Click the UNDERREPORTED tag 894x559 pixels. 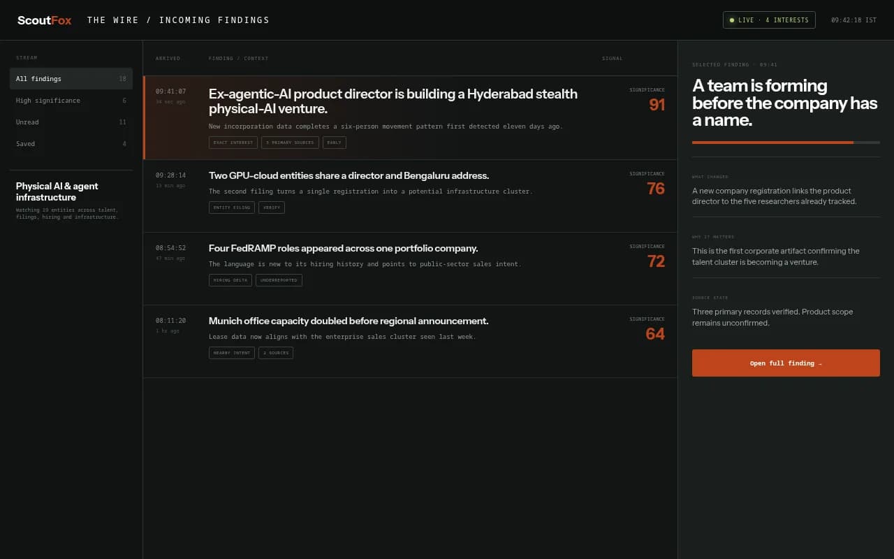(x=279, y=280)
